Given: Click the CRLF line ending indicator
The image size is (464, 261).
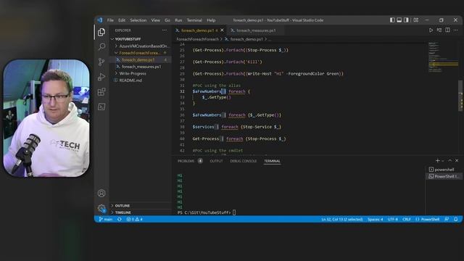Looking at the screenshot, I should [406, 219].
